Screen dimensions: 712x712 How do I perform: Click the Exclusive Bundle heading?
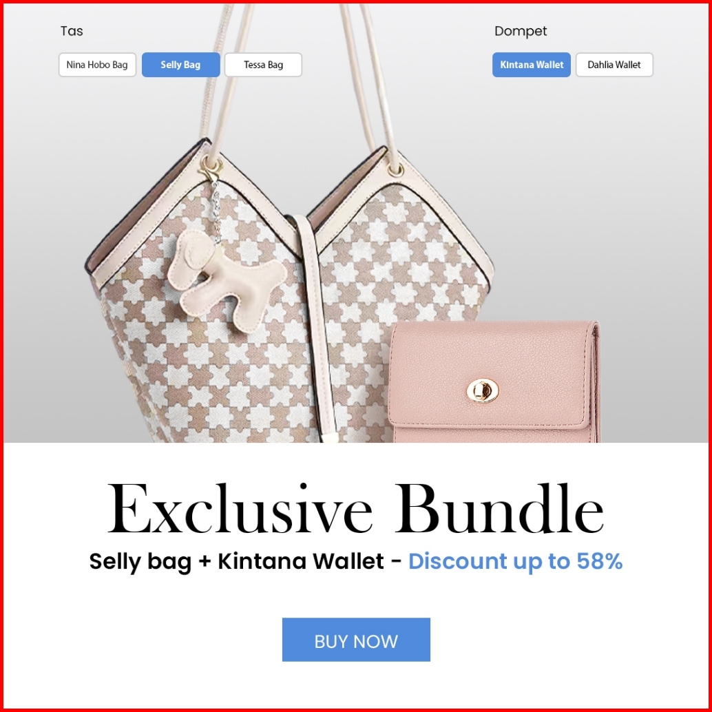(x=355, y=507)
